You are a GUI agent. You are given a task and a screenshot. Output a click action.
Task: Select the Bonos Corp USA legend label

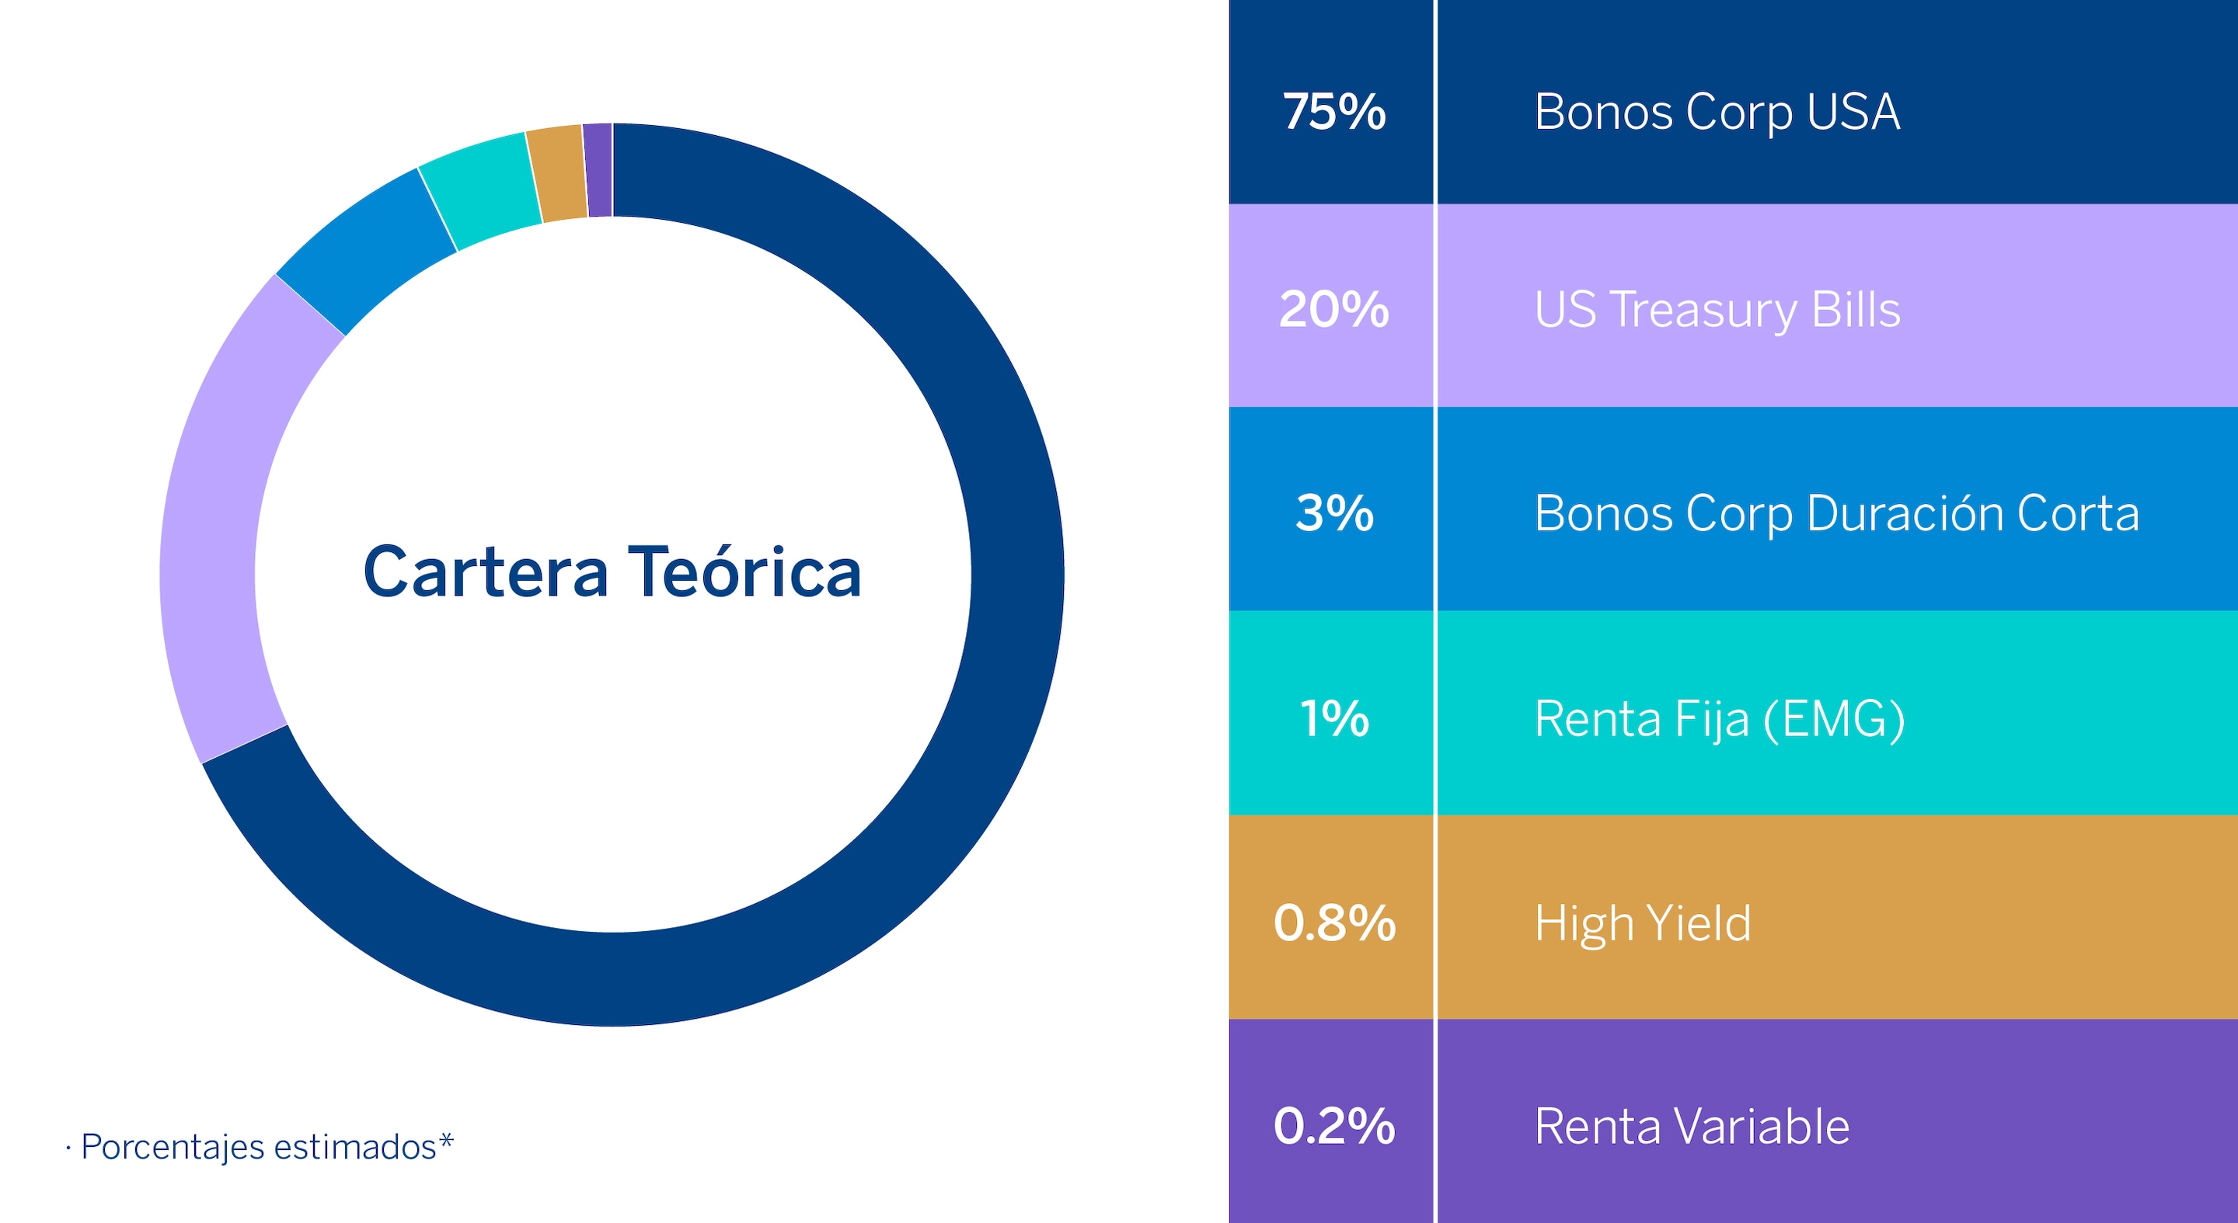click(x=1717, y=112)
